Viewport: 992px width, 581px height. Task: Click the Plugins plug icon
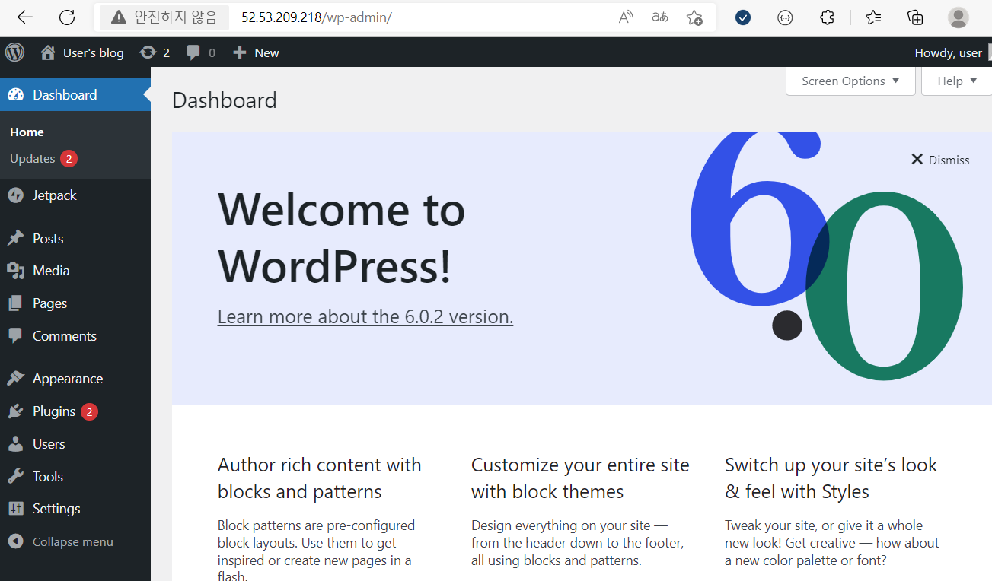tap(15, 411)
